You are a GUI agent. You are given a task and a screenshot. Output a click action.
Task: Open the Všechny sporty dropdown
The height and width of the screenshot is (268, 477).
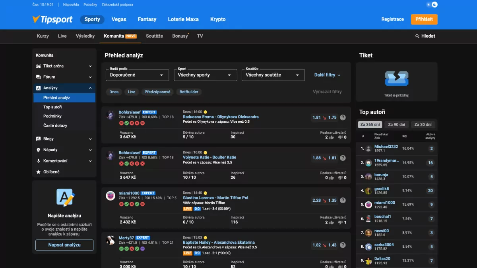point(205,75)
